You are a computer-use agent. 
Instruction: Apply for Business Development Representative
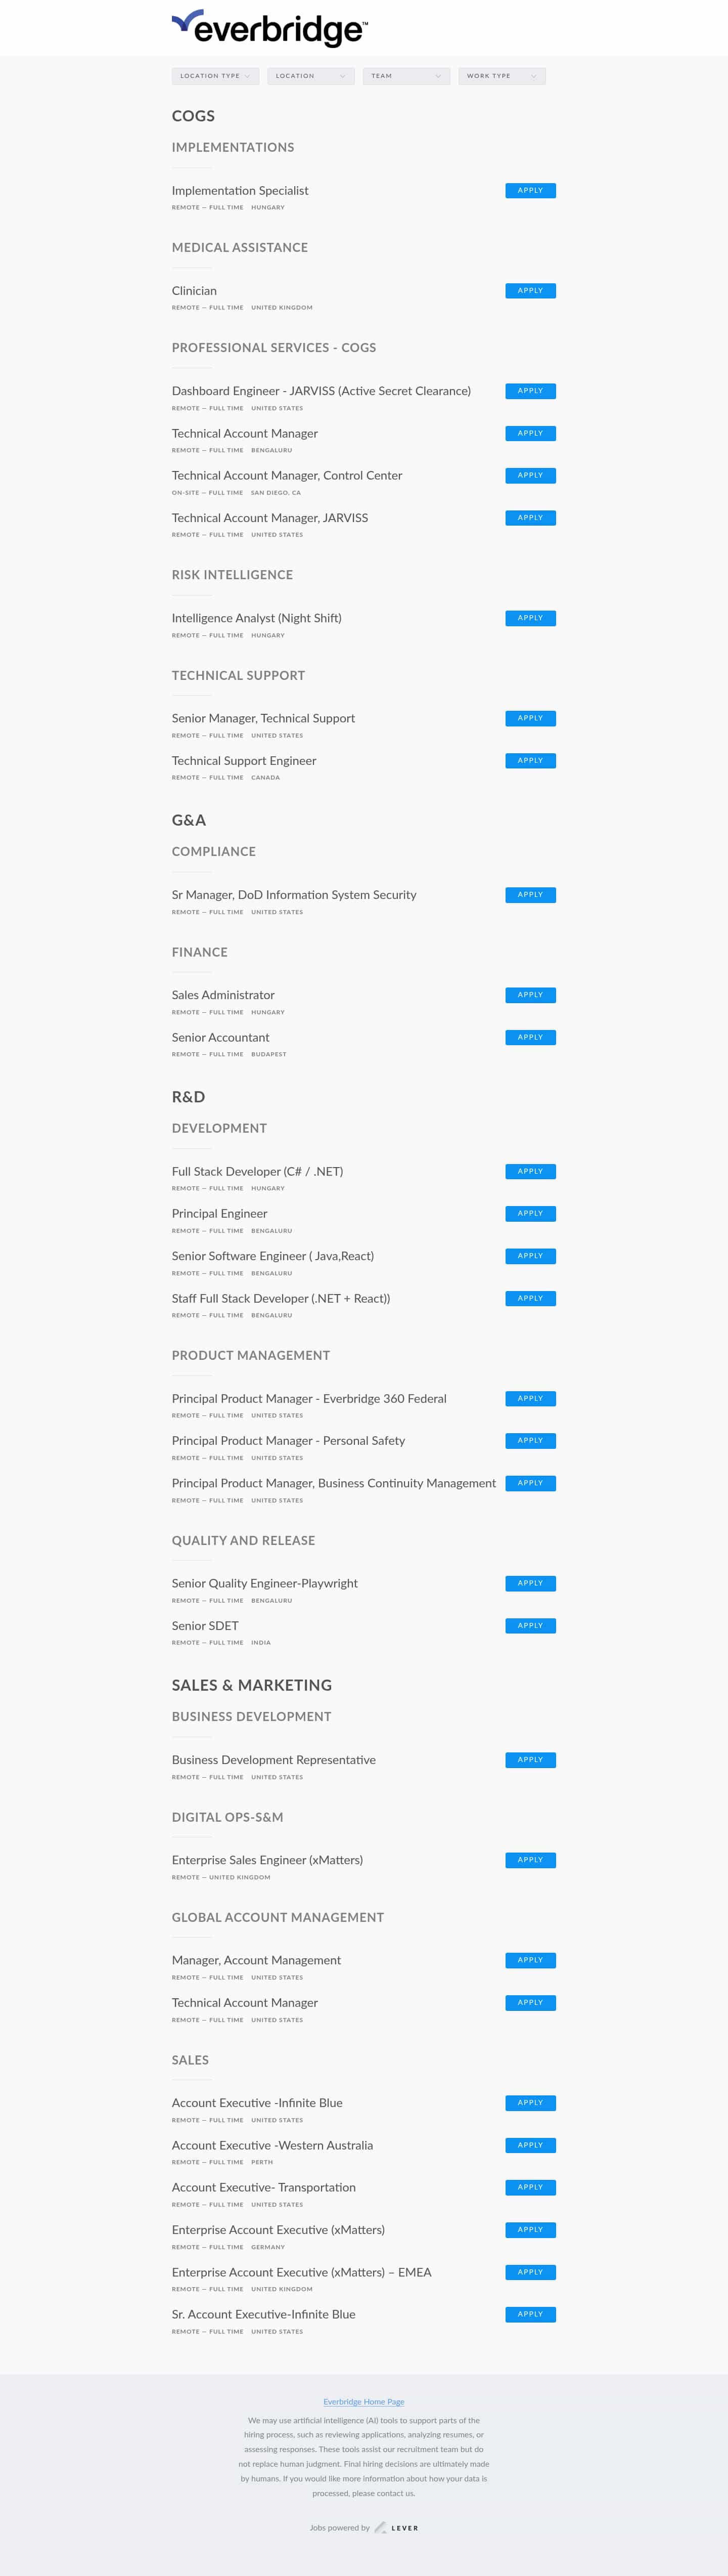coord(530,1760)
